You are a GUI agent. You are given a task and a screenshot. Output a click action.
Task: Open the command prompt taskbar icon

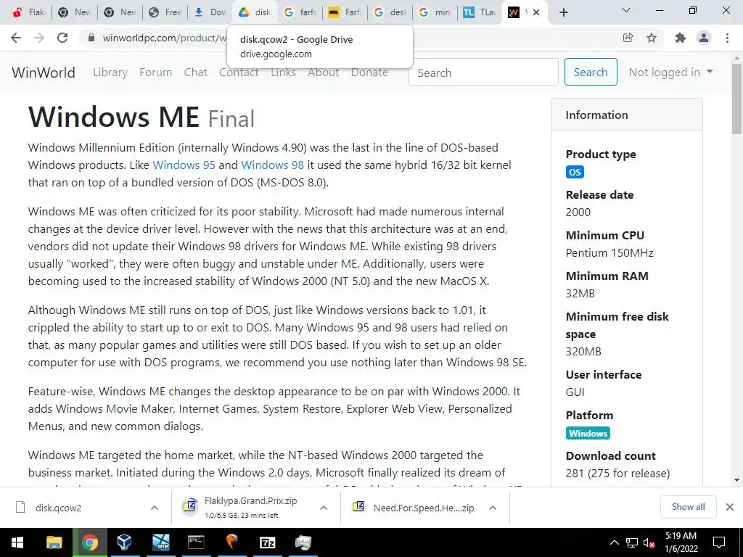click(x=196, y=542)
